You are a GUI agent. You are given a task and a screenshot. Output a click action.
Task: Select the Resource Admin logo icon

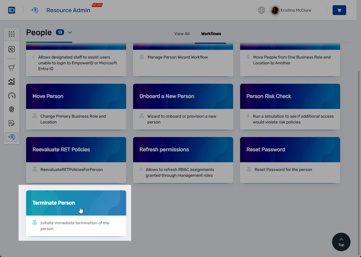tap(35, 10)
